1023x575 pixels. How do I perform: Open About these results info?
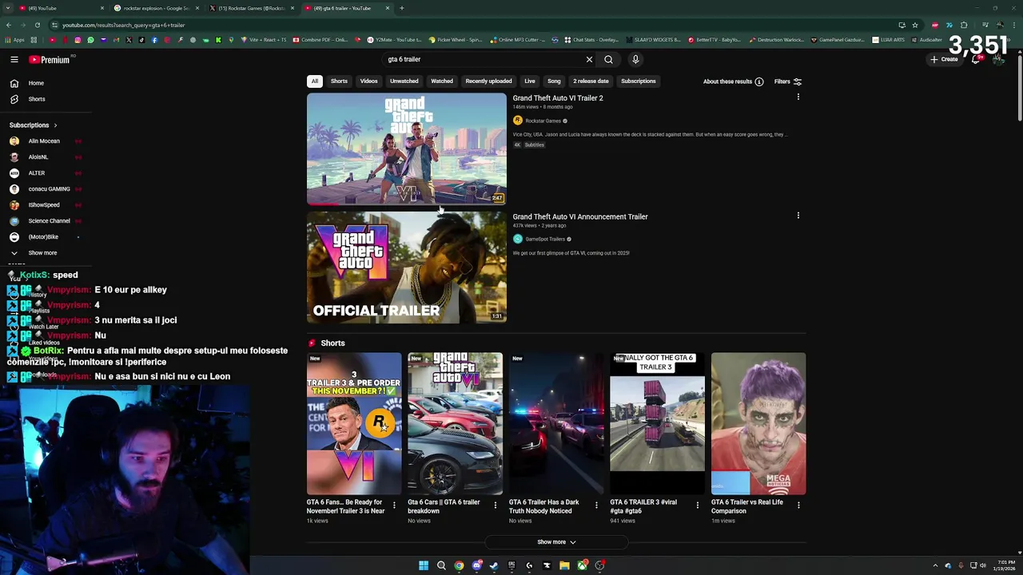click(733, 81)
